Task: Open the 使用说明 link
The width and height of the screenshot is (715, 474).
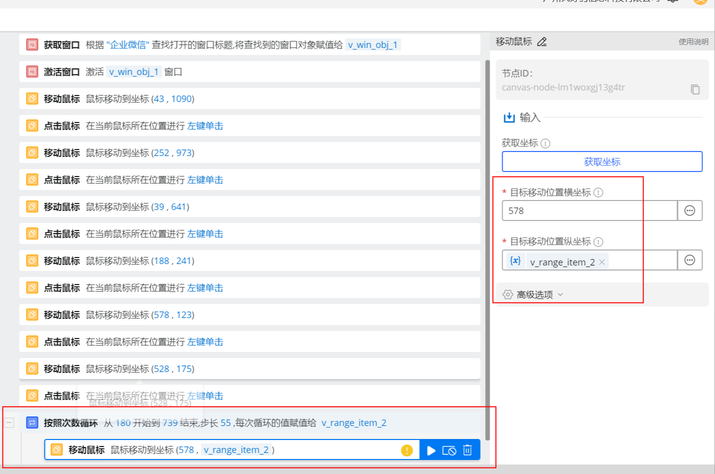Action: [693, 42]
